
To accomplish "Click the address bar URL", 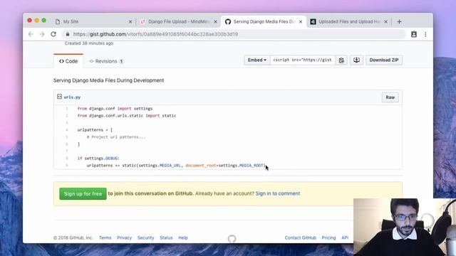I will 155,34.
